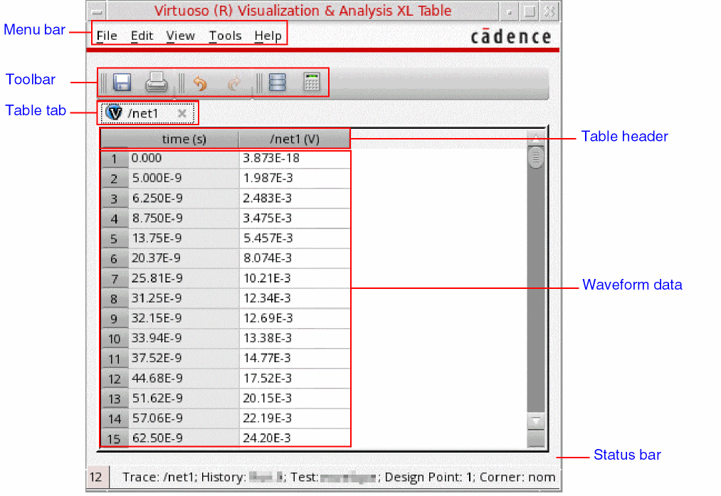
Task: Click the time cell 44.68E-9
Action: click(x=184, y=379)
